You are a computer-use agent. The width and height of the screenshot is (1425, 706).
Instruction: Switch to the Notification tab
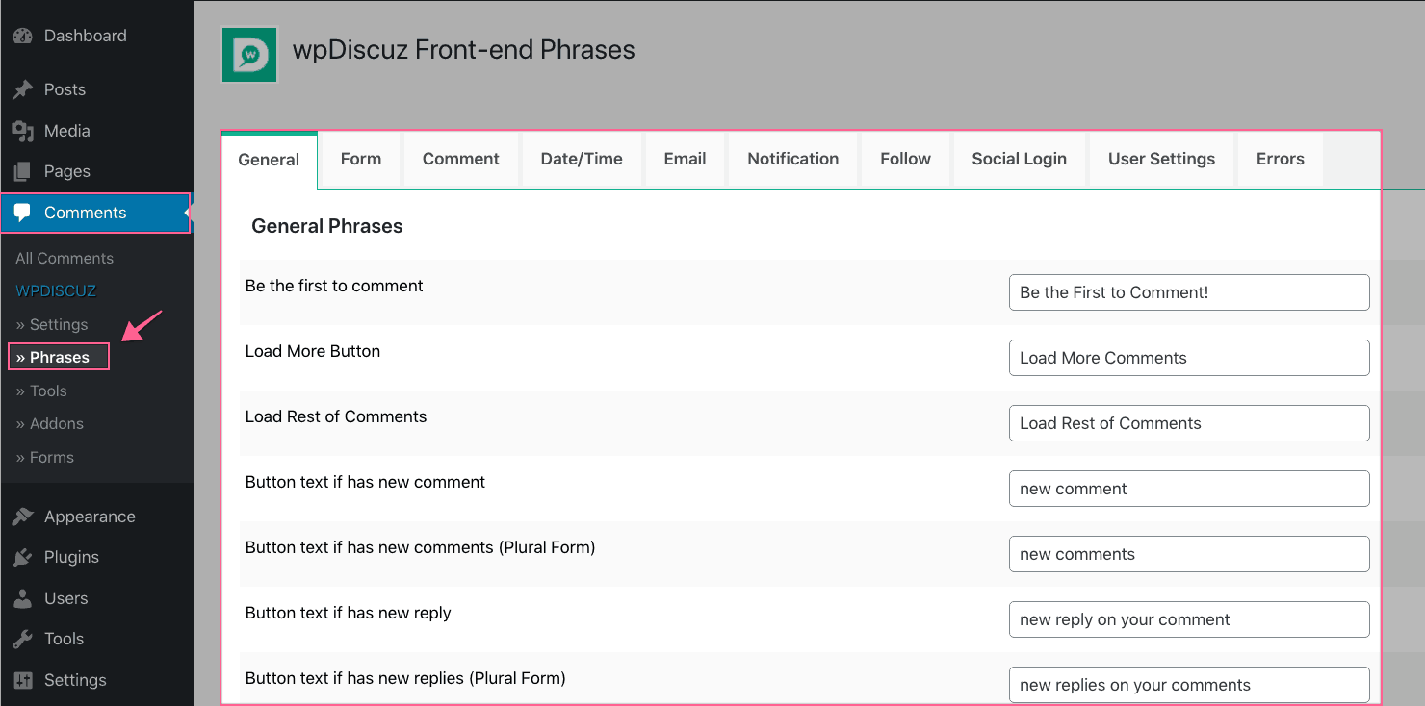793,159
